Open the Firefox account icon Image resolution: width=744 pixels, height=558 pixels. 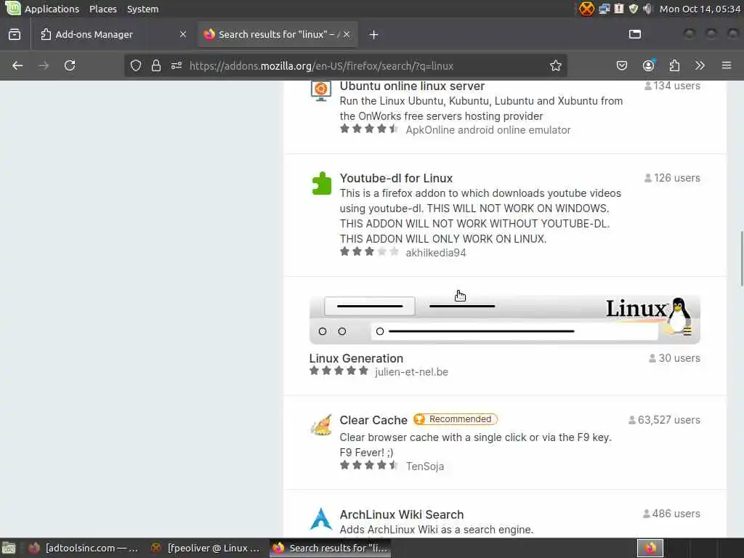click(x=648, y=65)
